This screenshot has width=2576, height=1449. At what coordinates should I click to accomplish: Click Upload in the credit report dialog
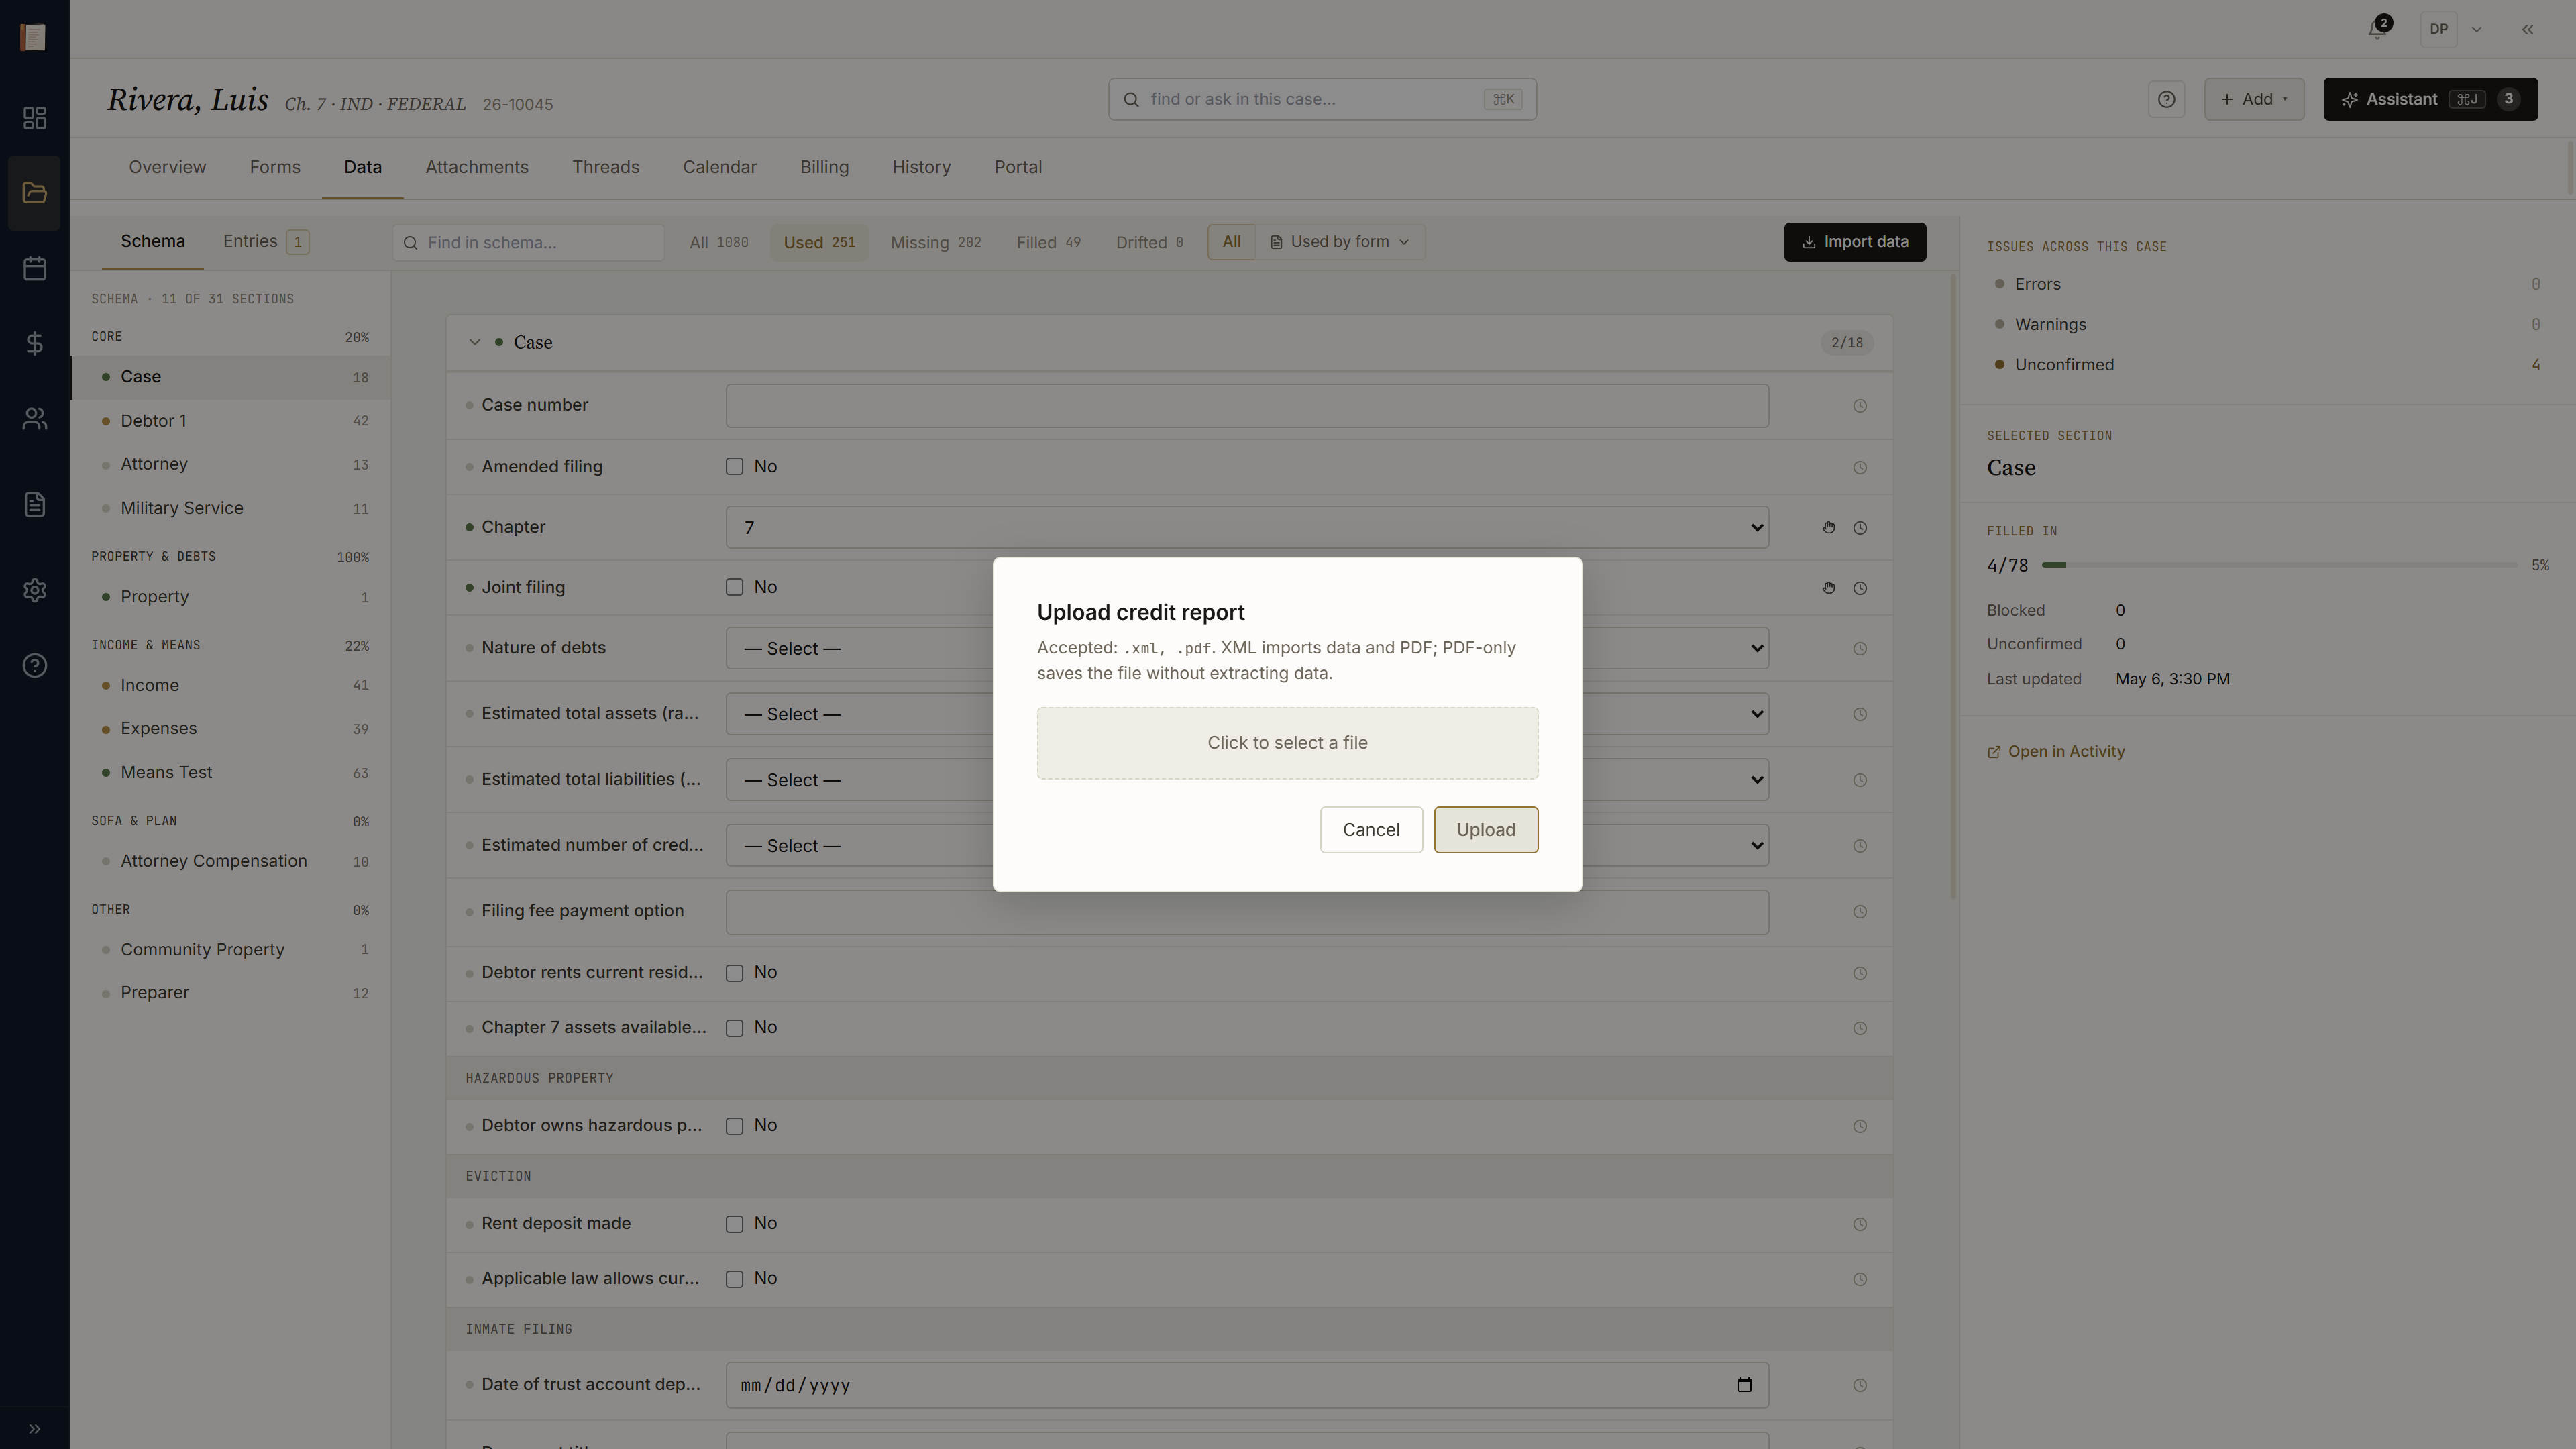coord(1486,829)
